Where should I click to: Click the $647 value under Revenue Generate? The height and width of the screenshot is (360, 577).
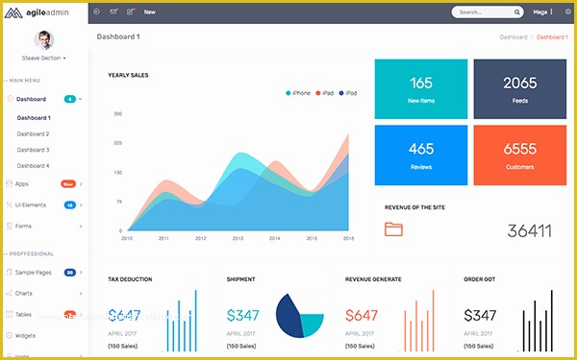pyautogui.click(x=362, y=315)
